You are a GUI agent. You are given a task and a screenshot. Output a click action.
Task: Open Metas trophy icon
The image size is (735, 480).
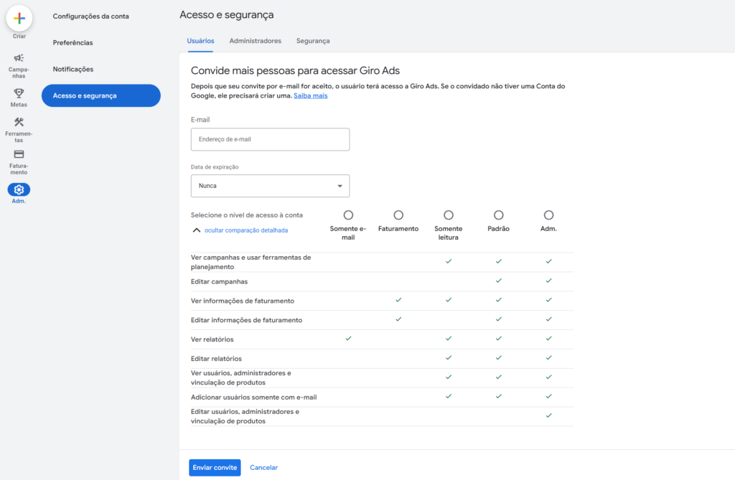pyautogui.click(x=19, y=93)
